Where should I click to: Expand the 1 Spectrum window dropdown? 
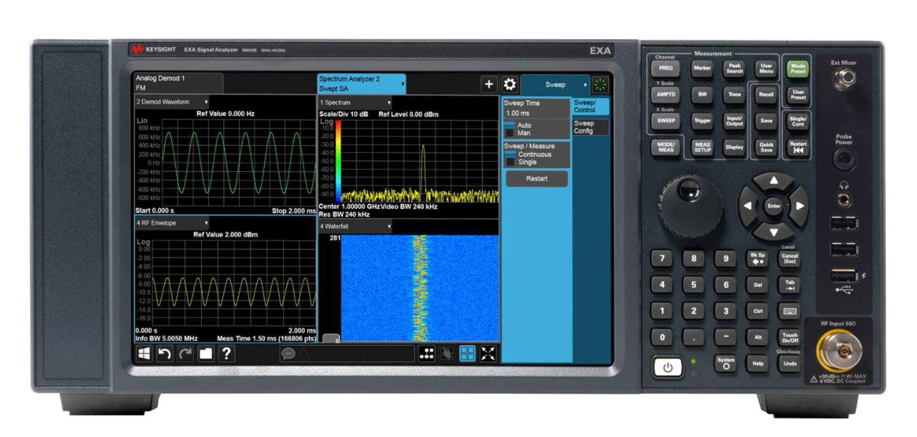tap(389, 103)
